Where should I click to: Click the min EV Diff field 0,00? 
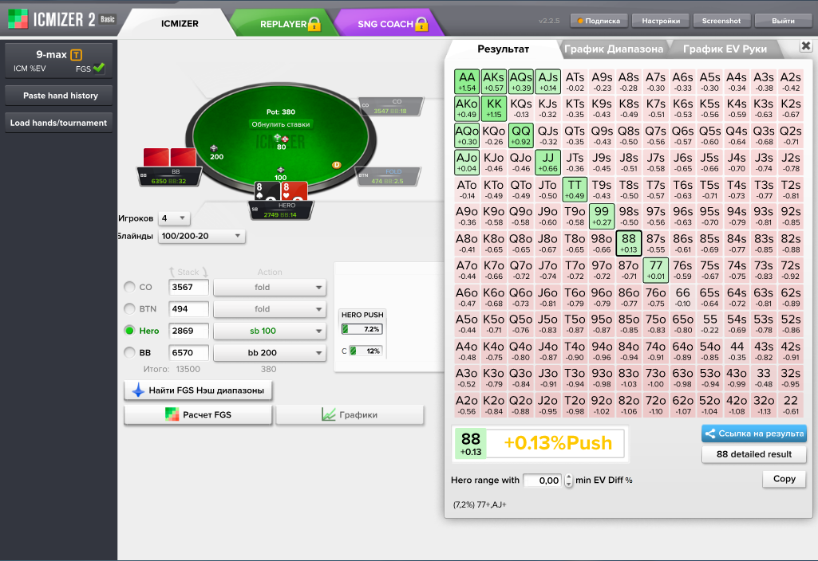point(543,481)
